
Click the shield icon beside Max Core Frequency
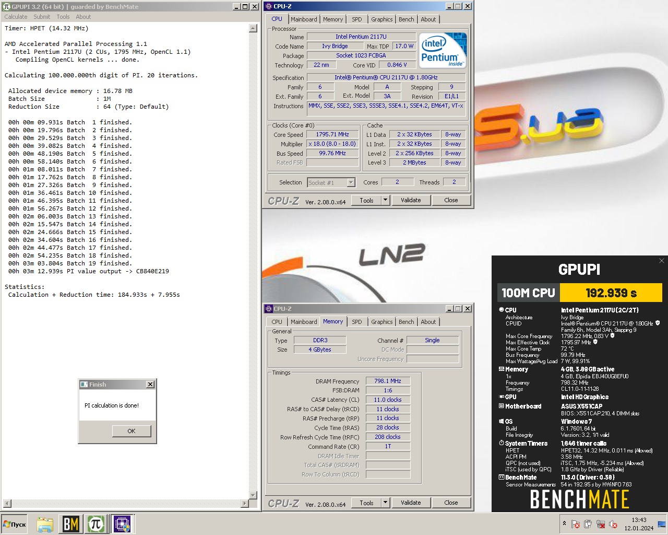pyautogui.click(x=612, y=336)
